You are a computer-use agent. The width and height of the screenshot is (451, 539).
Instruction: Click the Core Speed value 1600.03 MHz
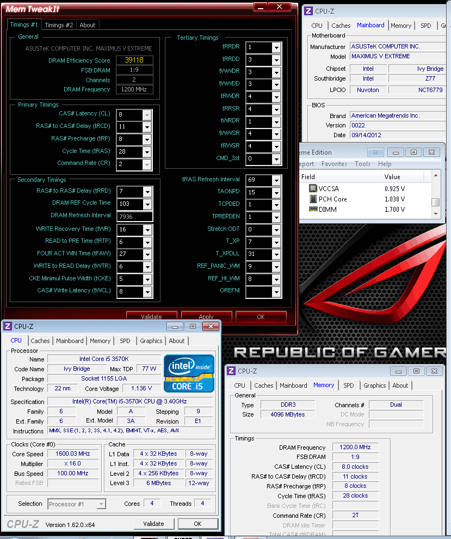coord(73,454)
